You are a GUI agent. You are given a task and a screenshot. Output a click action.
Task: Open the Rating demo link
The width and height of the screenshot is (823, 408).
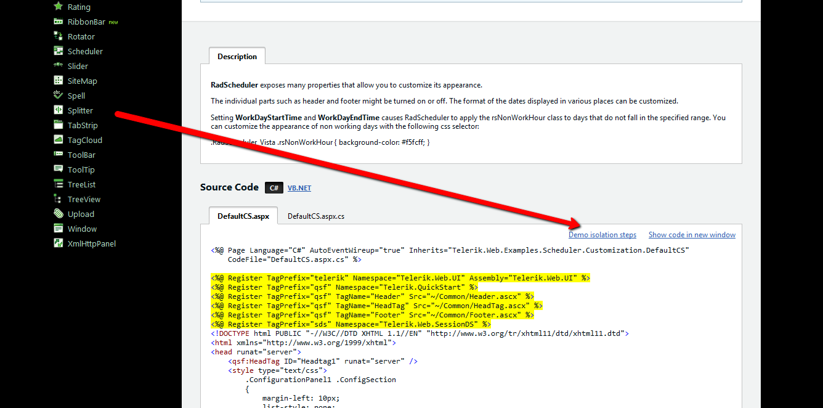click(x=79, y=7)
